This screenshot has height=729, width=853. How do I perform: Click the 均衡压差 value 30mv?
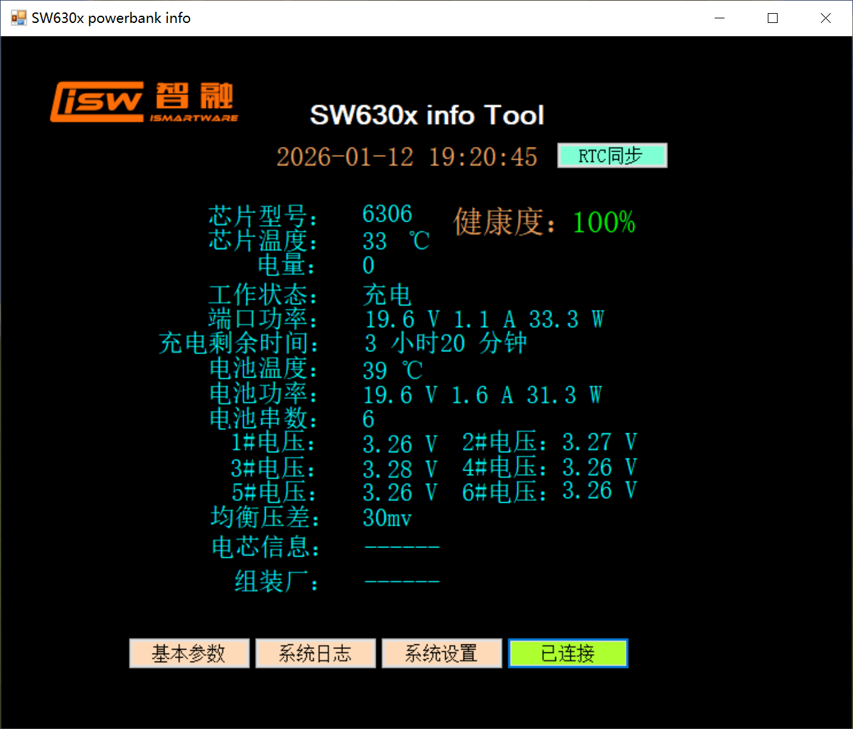pyautogui.click(x=387, y=518)
